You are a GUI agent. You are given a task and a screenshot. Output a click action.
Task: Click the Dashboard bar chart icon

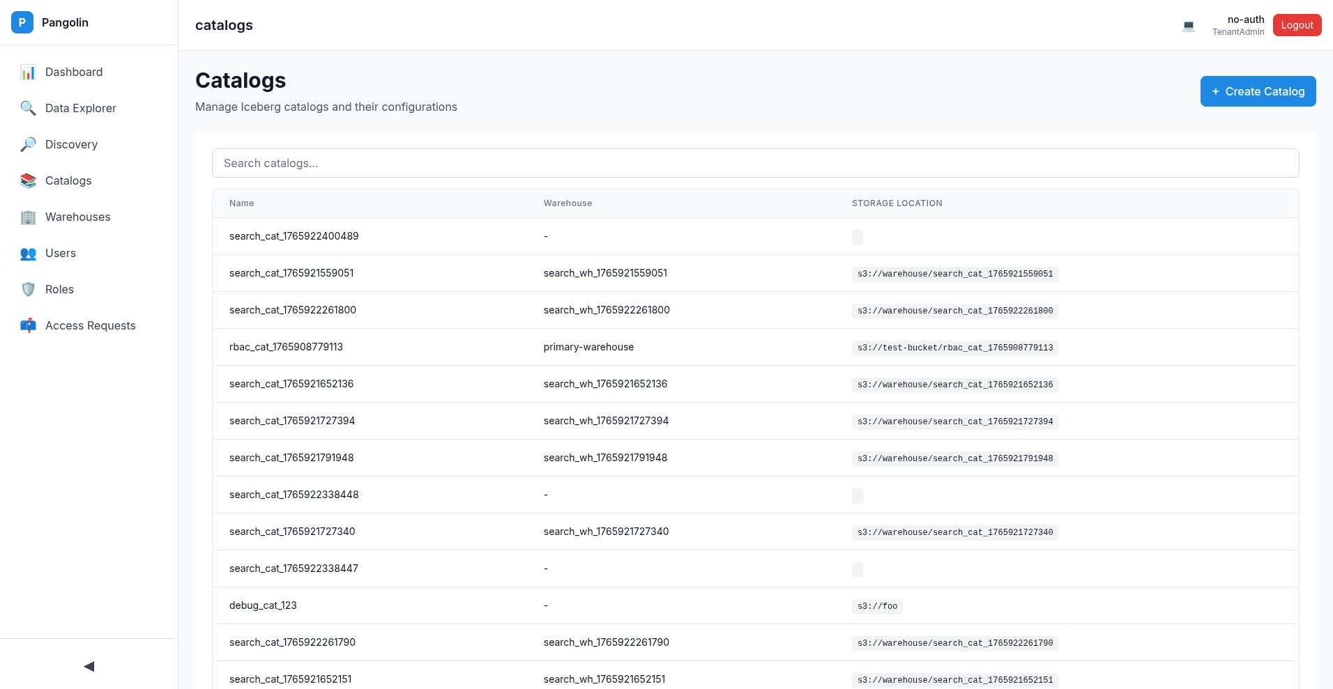pyautogui.click(x=28, y=72)
